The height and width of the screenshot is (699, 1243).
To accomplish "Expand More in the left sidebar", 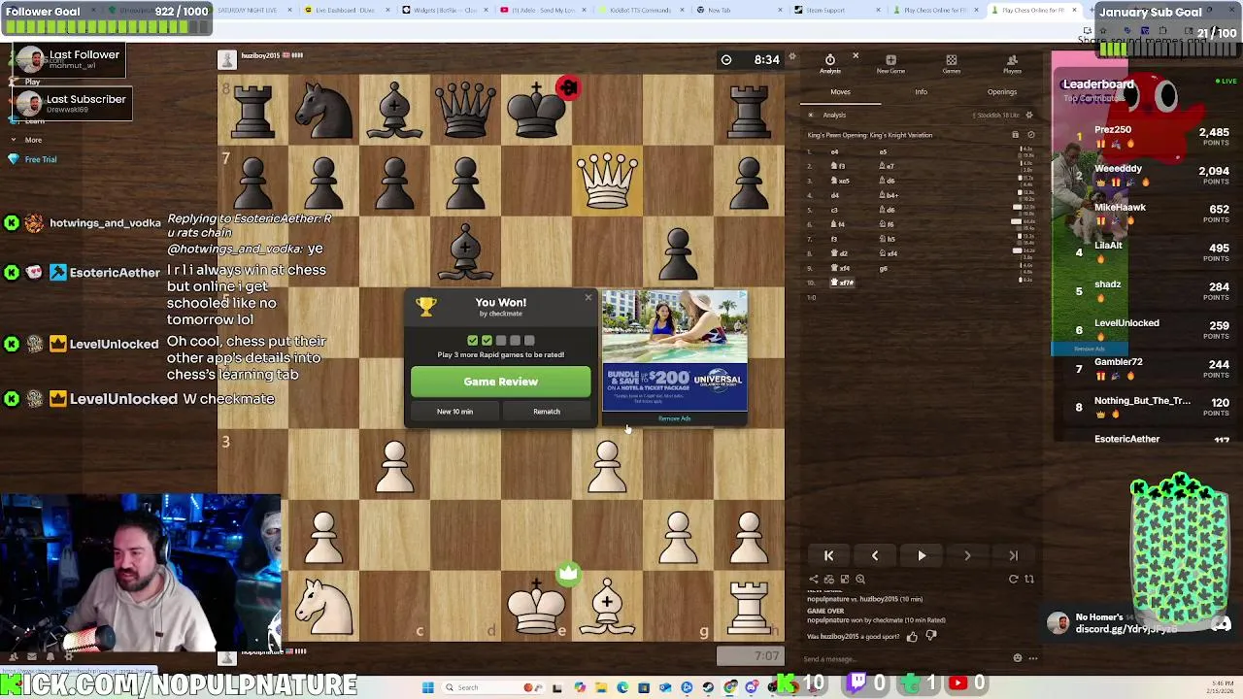I will [33, 140].
